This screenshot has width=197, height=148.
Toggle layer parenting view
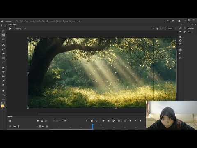(x=42, y=121)
